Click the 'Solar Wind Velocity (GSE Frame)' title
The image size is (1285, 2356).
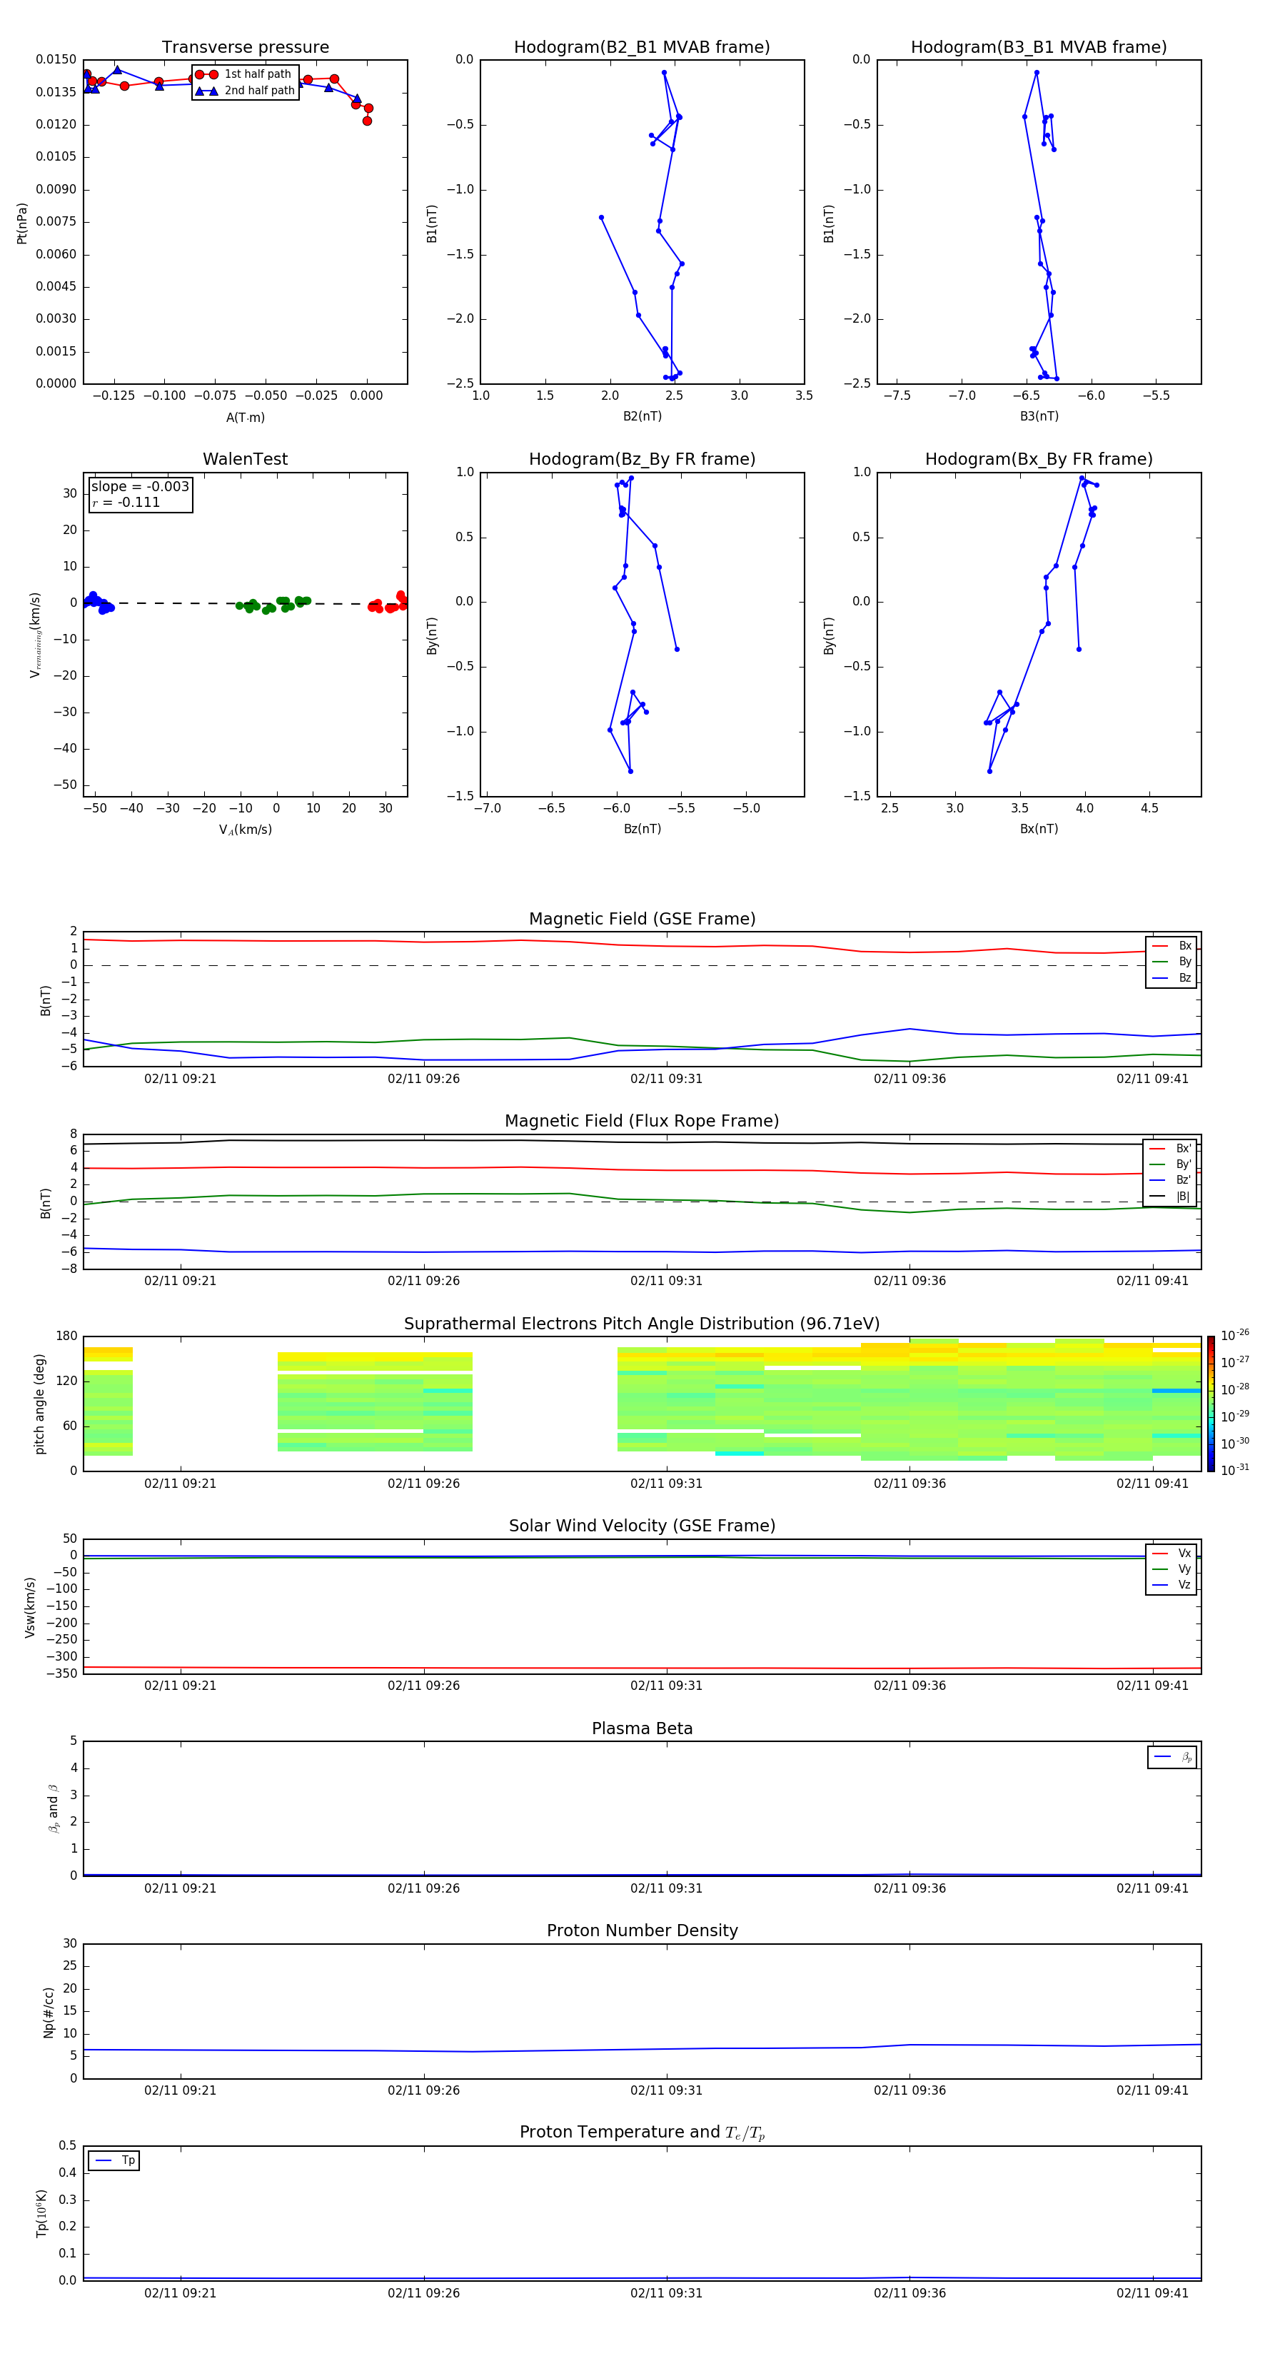(x=642, y=1526)
